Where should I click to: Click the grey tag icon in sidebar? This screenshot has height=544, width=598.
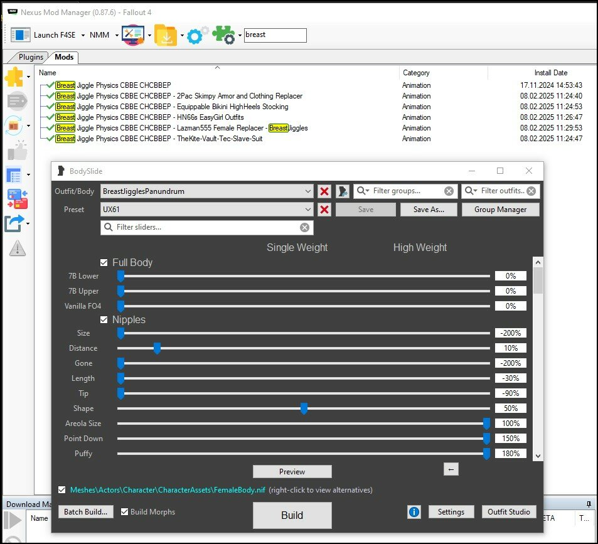(x=17, y=102)
